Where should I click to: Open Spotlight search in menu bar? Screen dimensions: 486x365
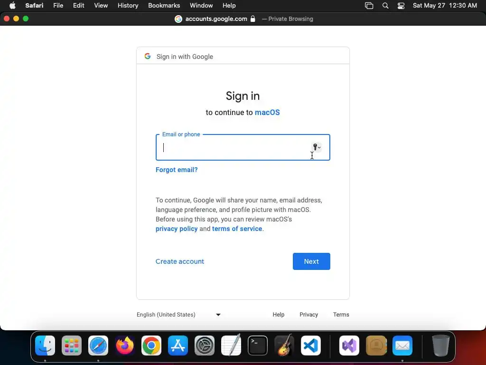(x=385, y=6)
